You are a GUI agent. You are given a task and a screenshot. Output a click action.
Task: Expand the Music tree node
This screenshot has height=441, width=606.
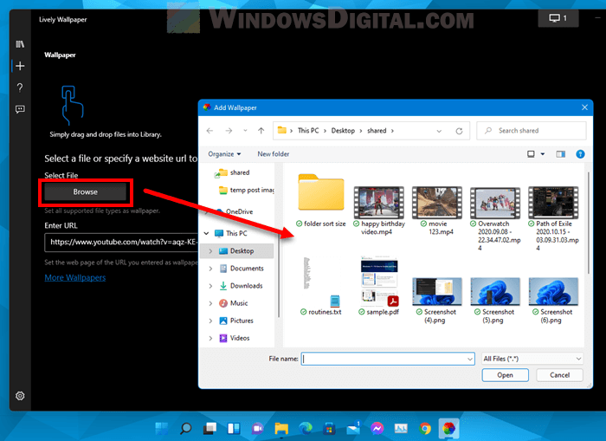coord(210,303)
